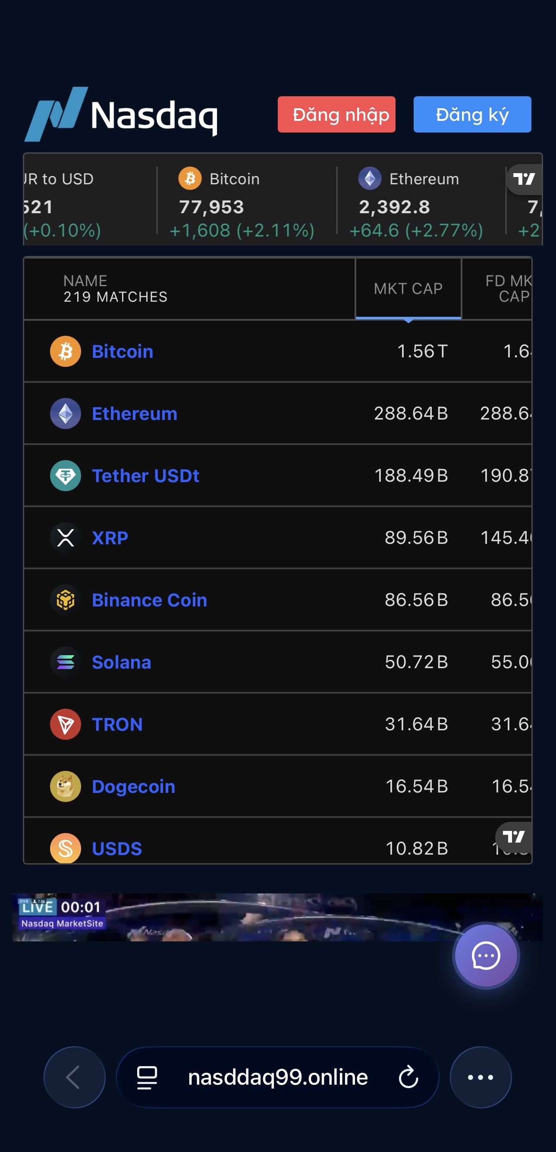Click the TRON logo icon
Viewport: 556px width, 1152px height.
coord(66,724)
